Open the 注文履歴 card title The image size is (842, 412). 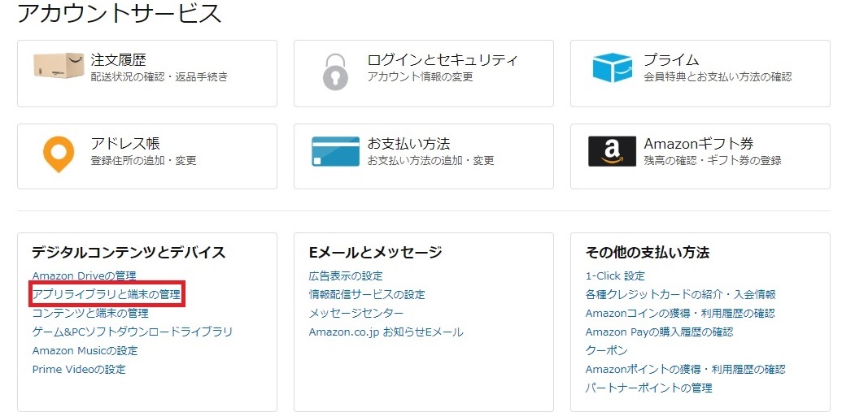pos(118,59)
